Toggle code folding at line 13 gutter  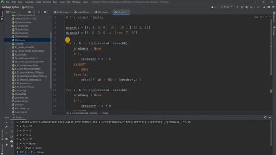tap(64, 80)
